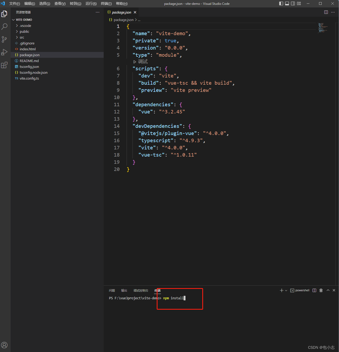
Task: Open the Explorer panel more actions menu
Action: point(98,12)
